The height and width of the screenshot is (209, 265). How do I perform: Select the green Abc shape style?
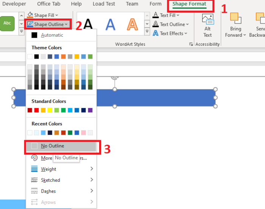pyautogui.click(x=7, y=23)
